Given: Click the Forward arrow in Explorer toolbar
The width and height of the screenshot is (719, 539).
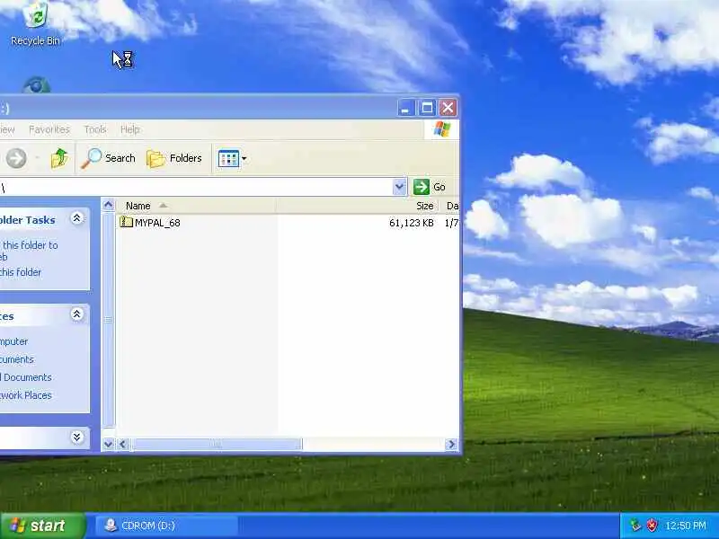Looking at the screenshot, I should 16,159.
